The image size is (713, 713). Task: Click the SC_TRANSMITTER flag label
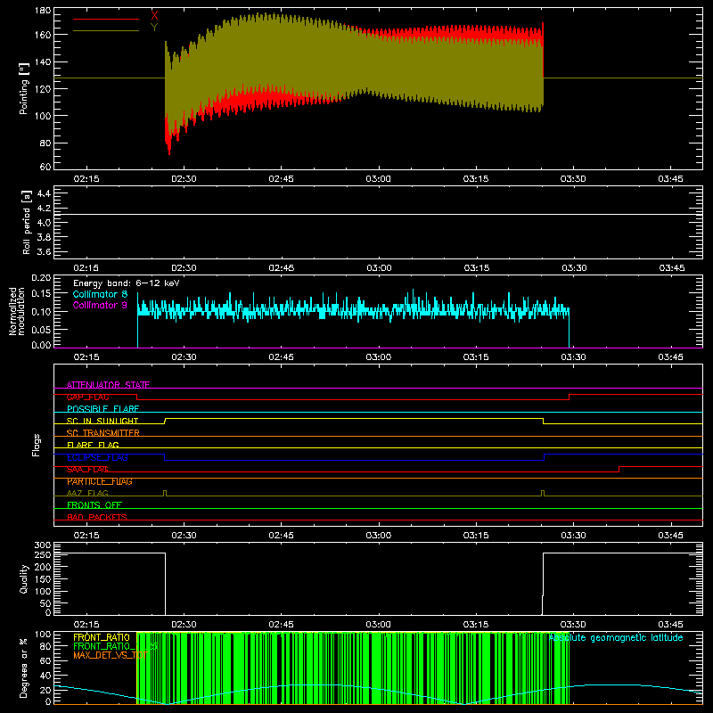pyautogui.click(x=103, y=433)
